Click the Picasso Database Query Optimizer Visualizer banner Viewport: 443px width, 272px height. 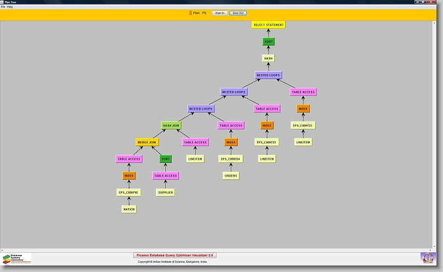tap(175, 255)
